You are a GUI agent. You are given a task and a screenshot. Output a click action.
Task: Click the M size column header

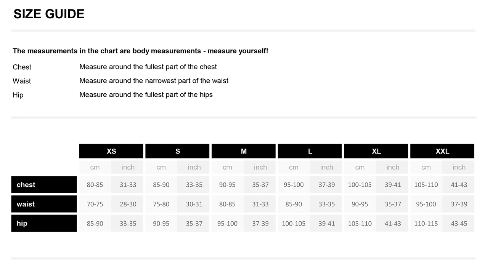pos(244,151)
